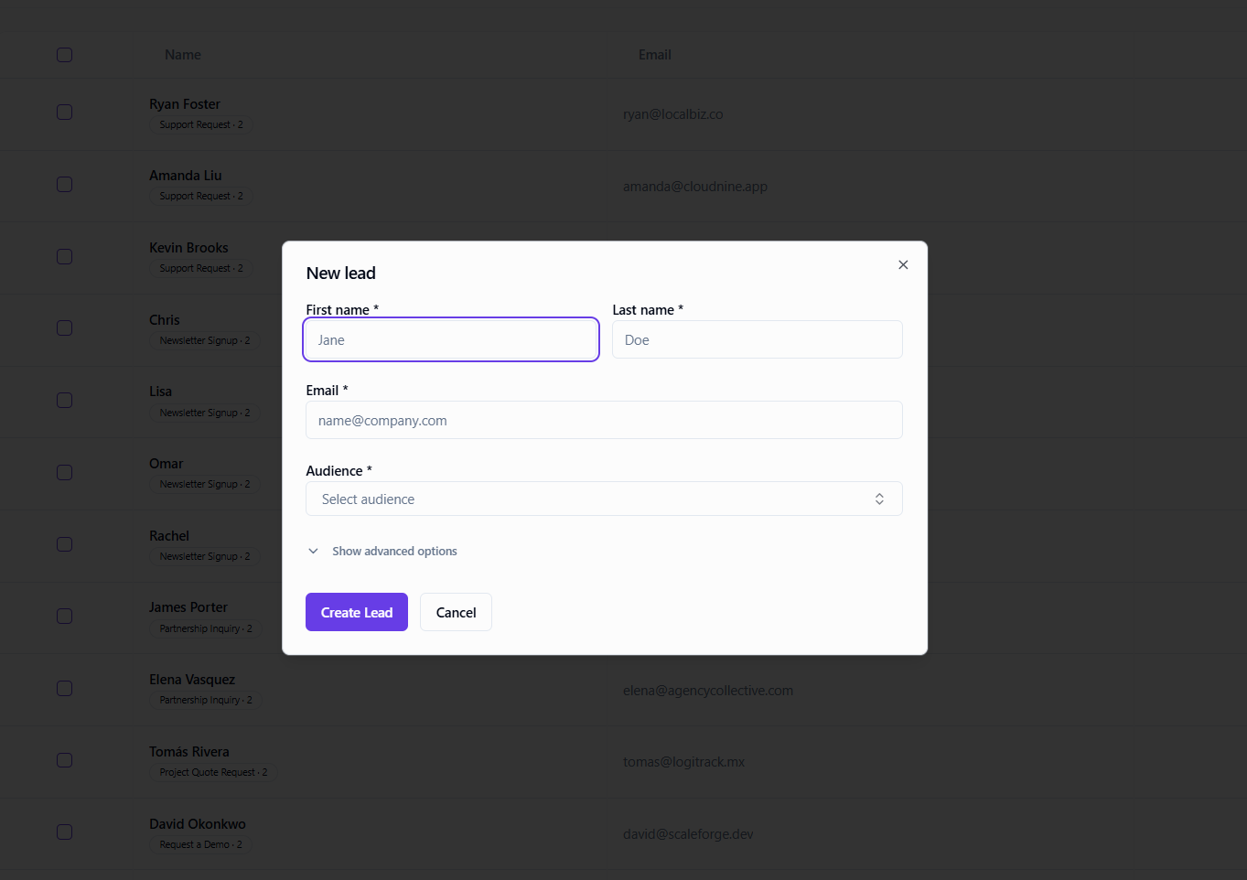Select the James Porter row checkbox
1247x880 pixels.
point(64,616)
